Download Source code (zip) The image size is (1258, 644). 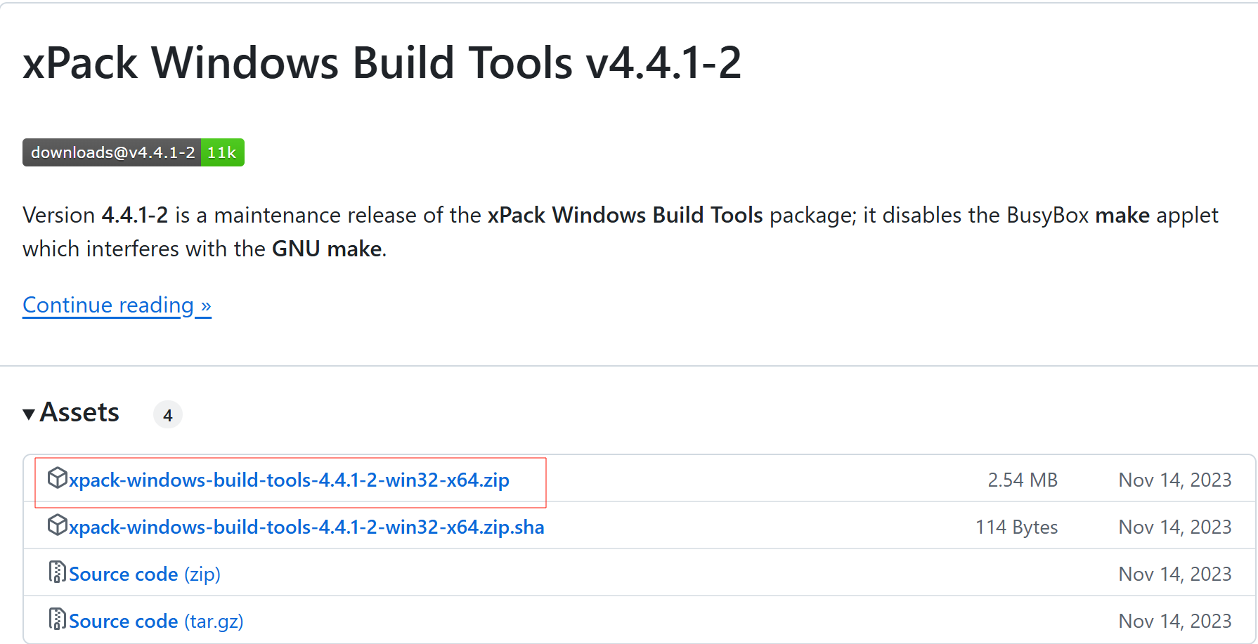[145, 574]
